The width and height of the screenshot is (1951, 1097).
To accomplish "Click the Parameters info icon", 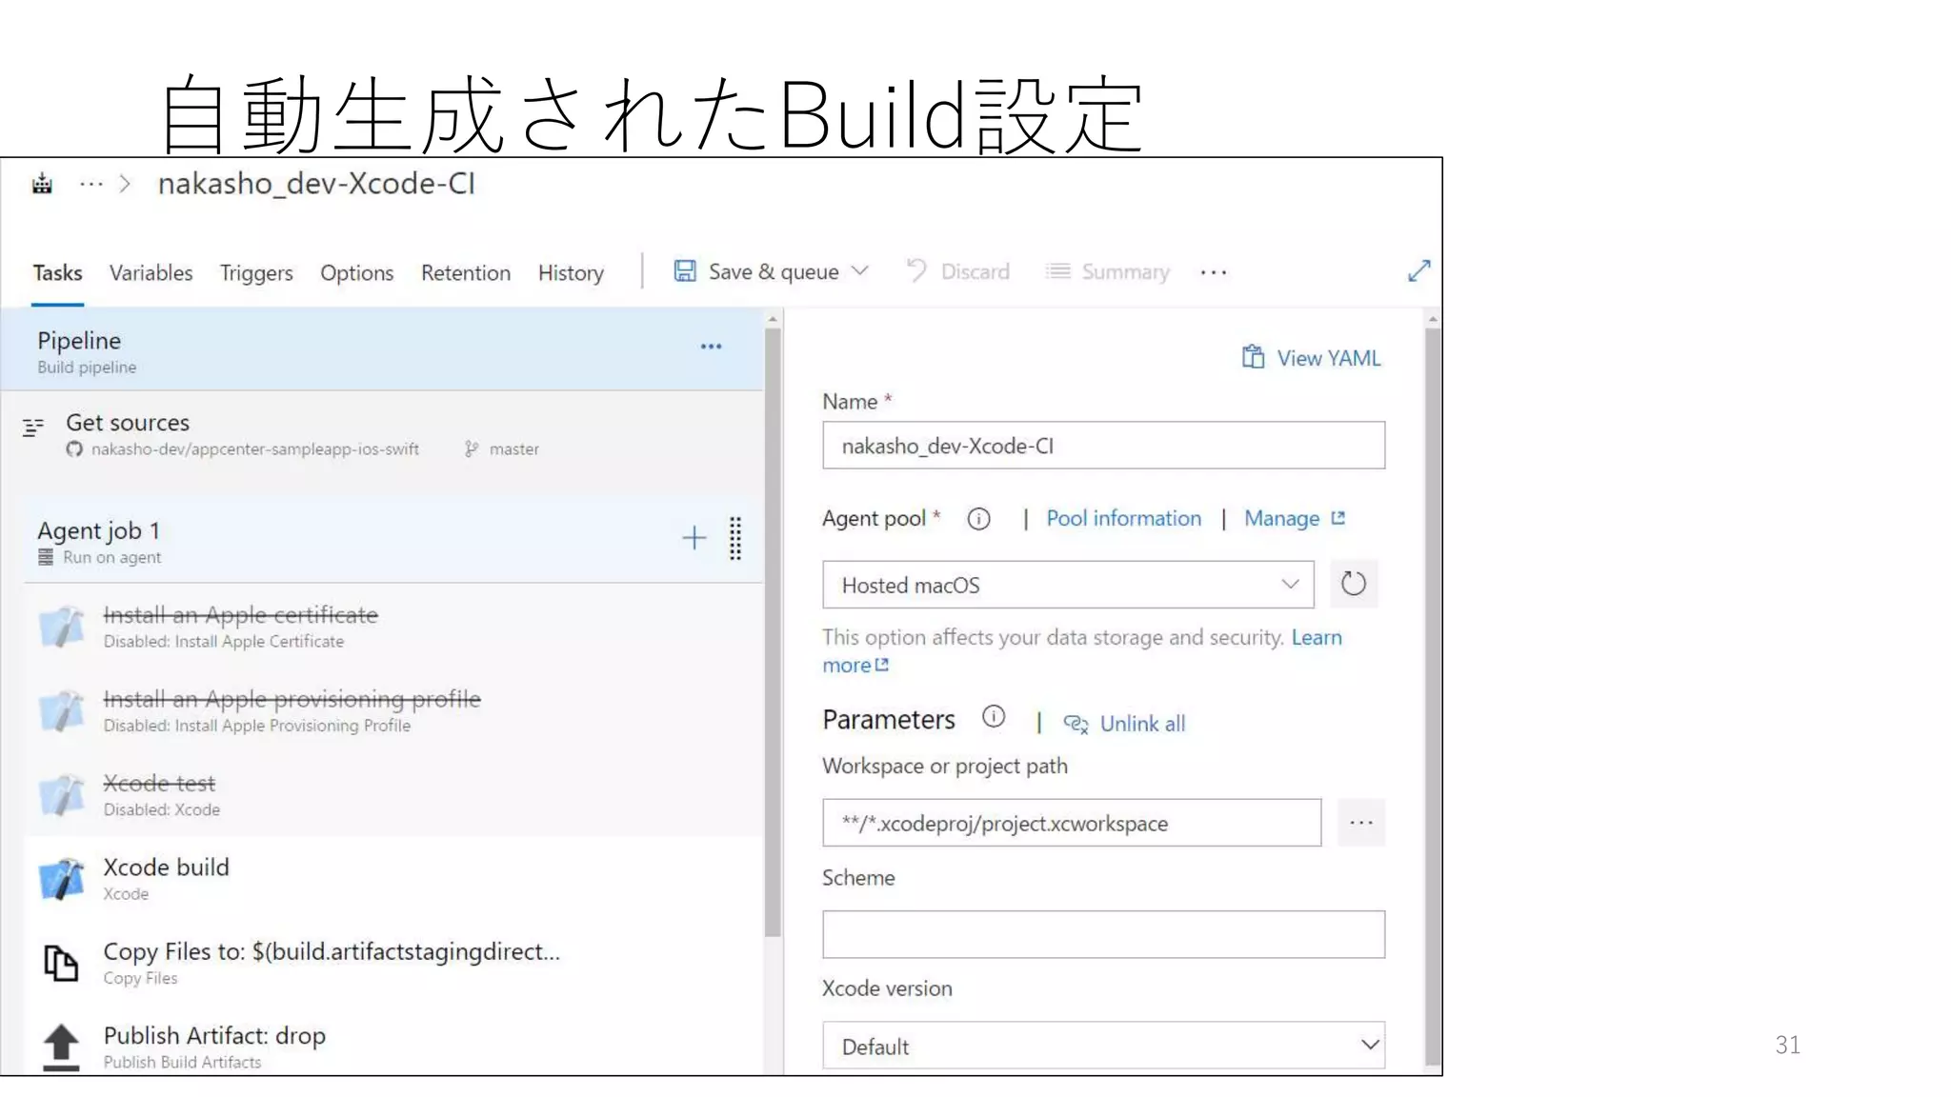I will click(x=994, y=717).
